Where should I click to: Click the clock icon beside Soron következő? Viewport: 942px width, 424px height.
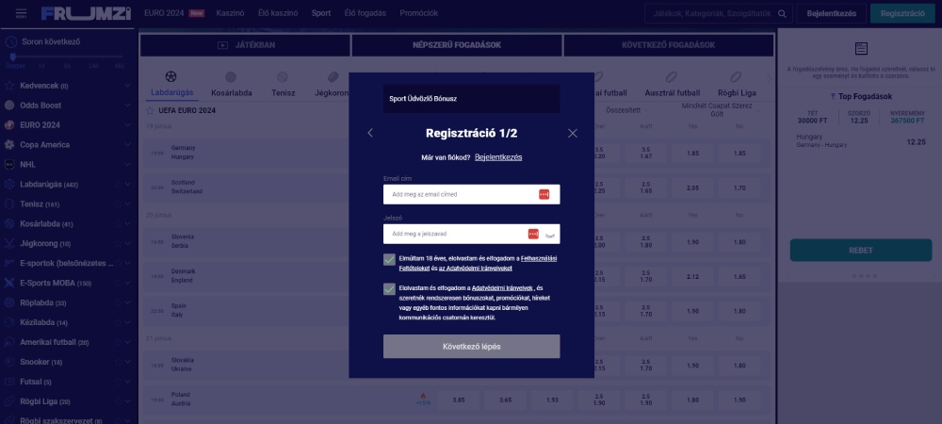(10, 42)
